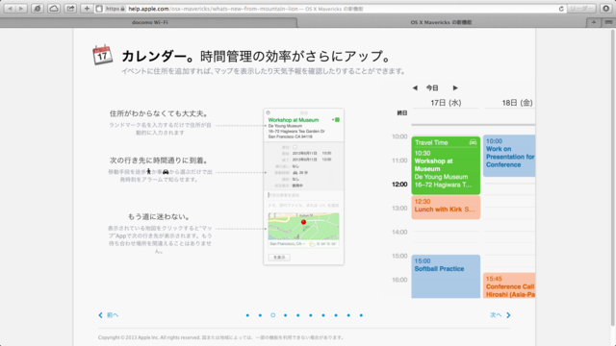616x346 pixels.
Task: Go forward with Safari's forward arrow
Action: pos(21,9)
